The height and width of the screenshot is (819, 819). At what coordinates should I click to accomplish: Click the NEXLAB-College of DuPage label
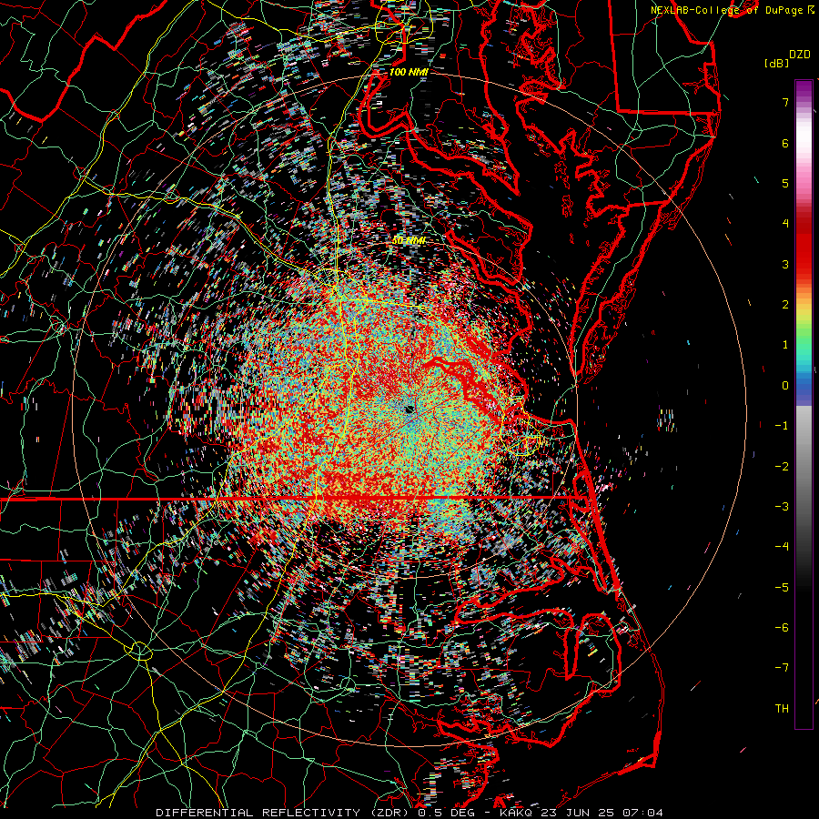coord(732,10)
